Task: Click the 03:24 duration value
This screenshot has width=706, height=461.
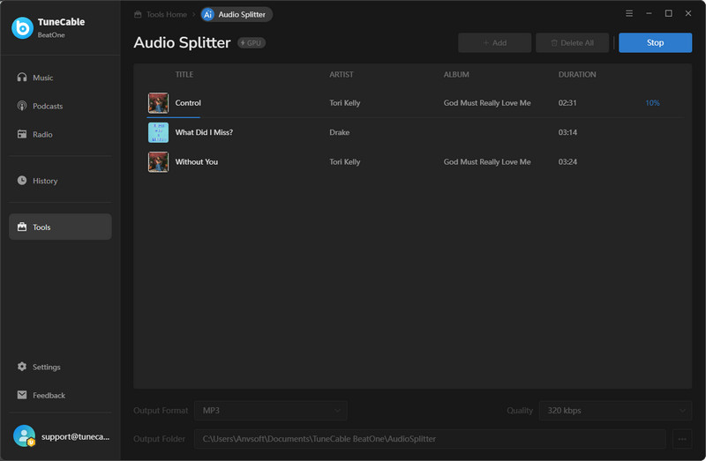Action: 567,162
